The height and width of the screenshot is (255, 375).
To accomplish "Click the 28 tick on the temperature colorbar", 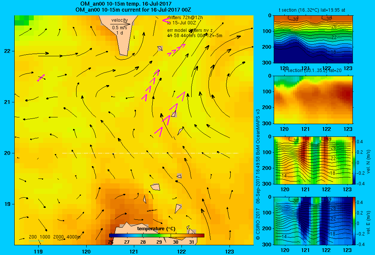I will click(143, 242).
